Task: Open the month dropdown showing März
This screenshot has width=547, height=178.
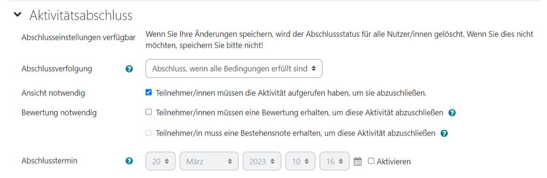Action: (209, 161)
